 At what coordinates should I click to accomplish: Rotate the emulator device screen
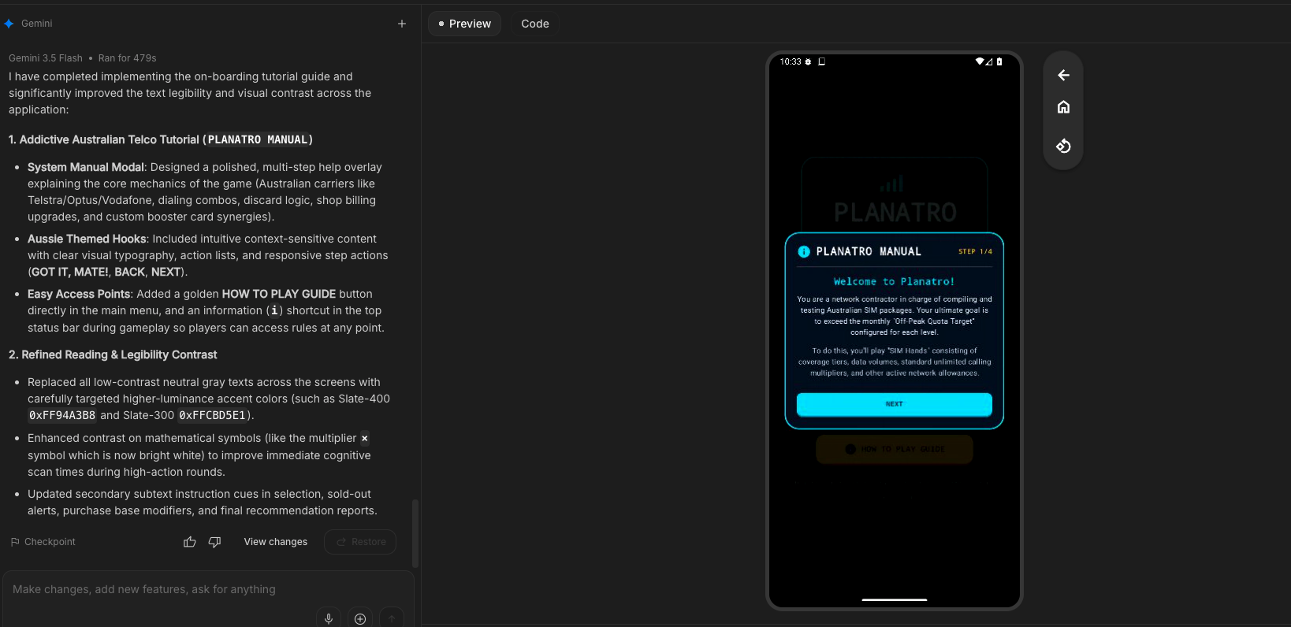1063,146
